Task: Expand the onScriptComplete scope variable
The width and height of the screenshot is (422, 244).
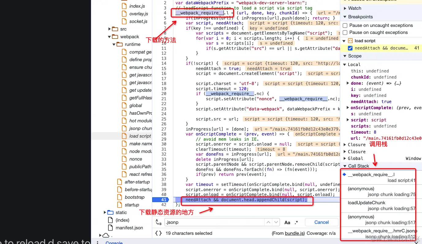Action: (348, 108)
